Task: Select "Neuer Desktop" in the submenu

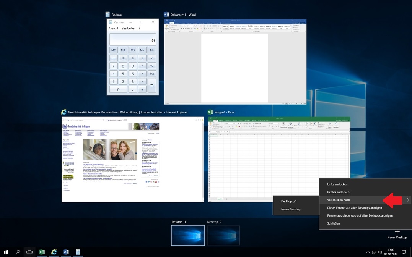Action: pyautogui.click(x=291, y=209)
